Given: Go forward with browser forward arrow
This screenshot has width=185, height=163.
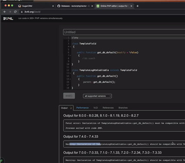Looking at the screenshot, I should [10, 12].
